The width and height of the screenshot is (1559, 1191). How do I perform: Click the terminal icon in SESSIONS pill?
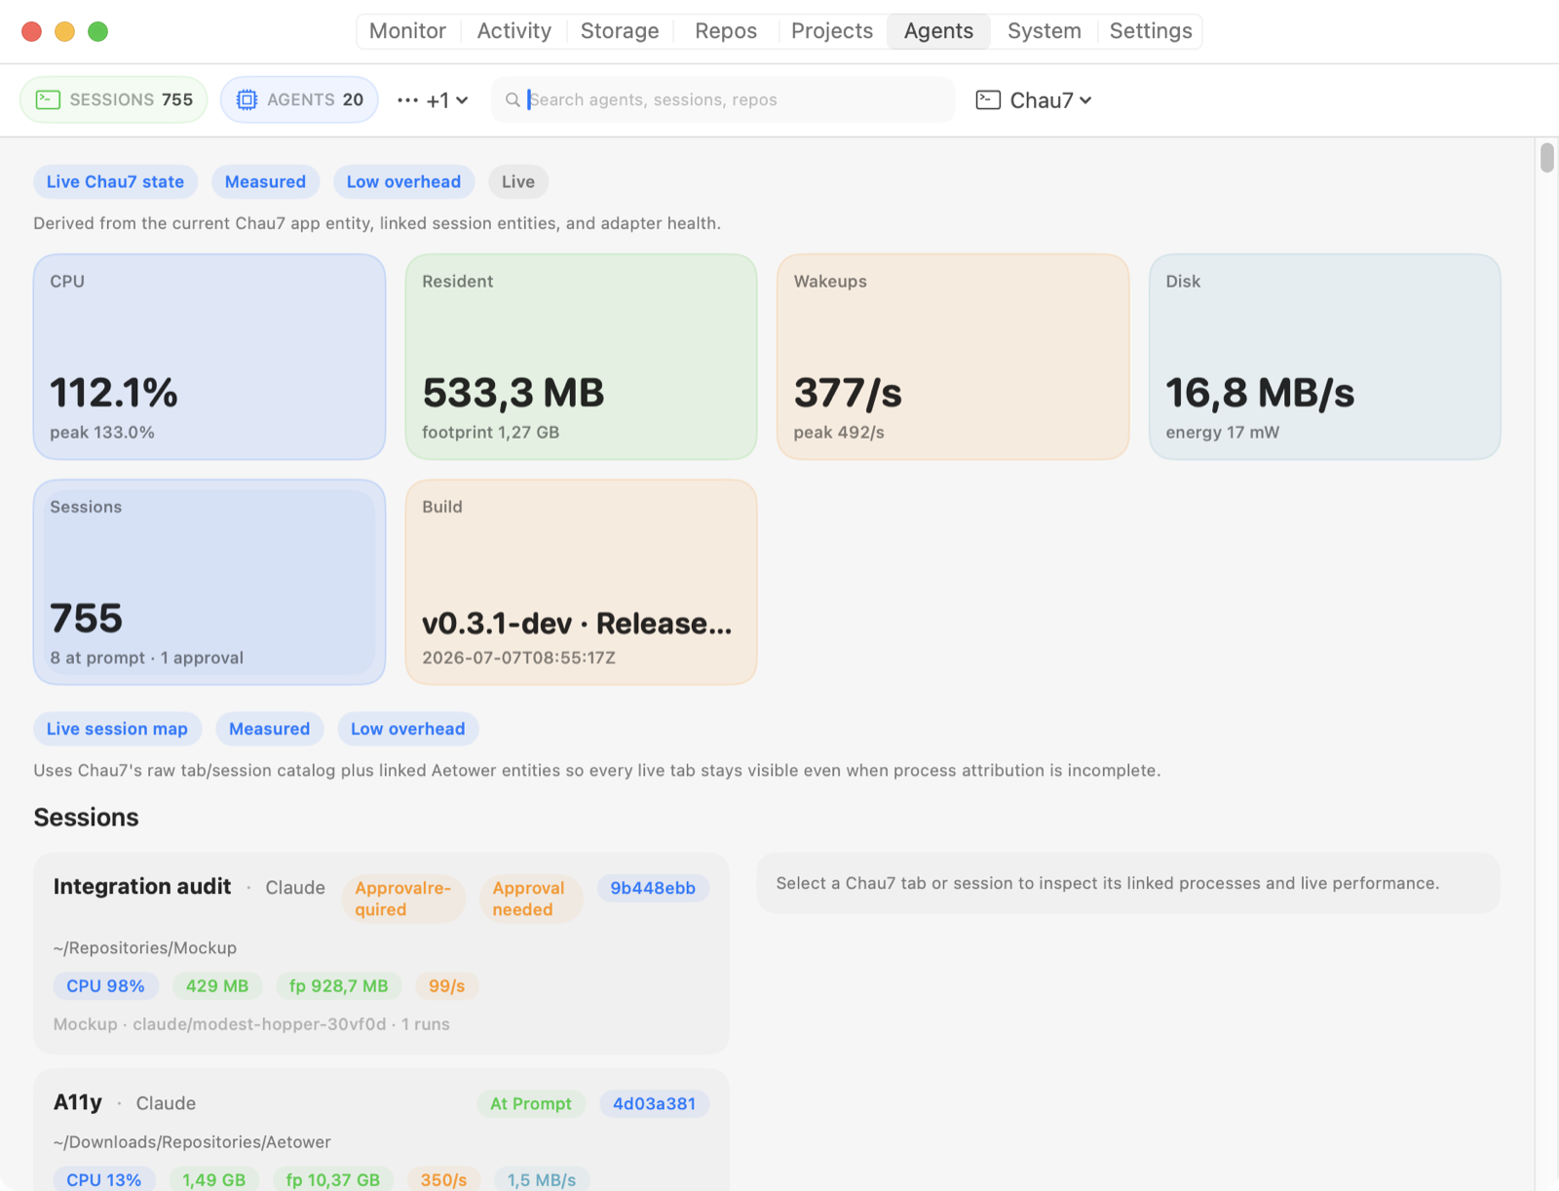click(48, 99)
